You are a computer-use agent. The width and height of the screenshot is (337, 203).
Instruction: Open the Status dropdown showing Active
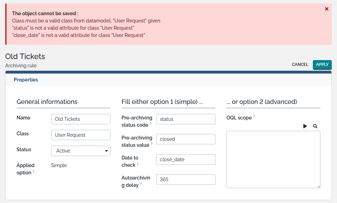pyautogui.click(x=81, y=151)
